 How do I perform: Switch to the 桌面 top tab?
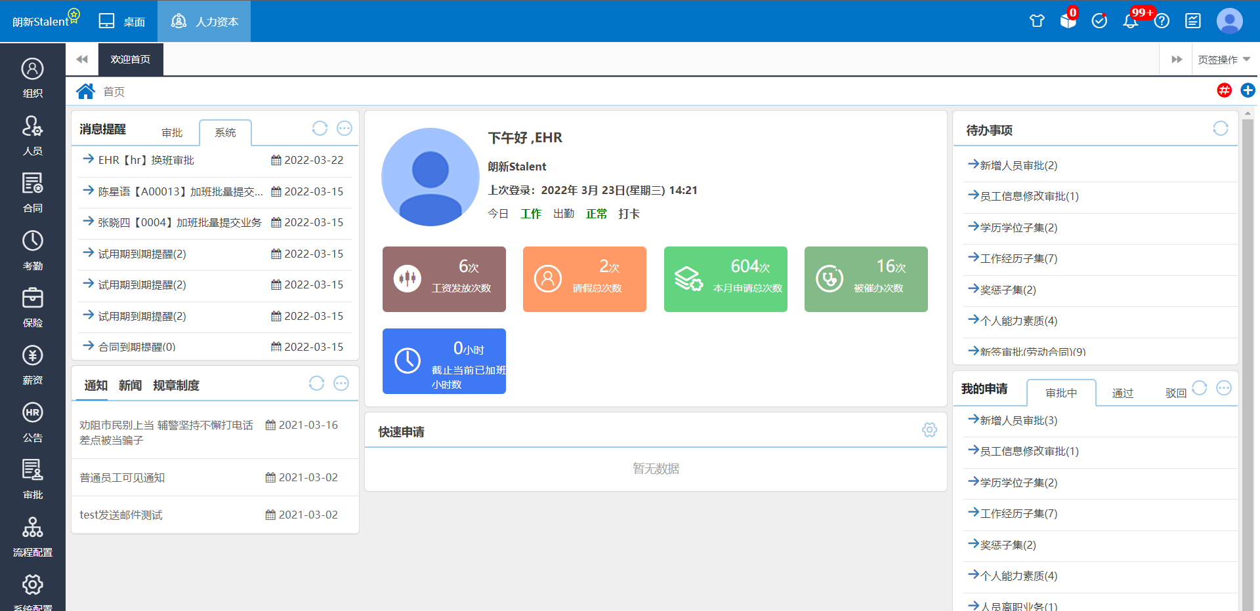pos(122,22)
